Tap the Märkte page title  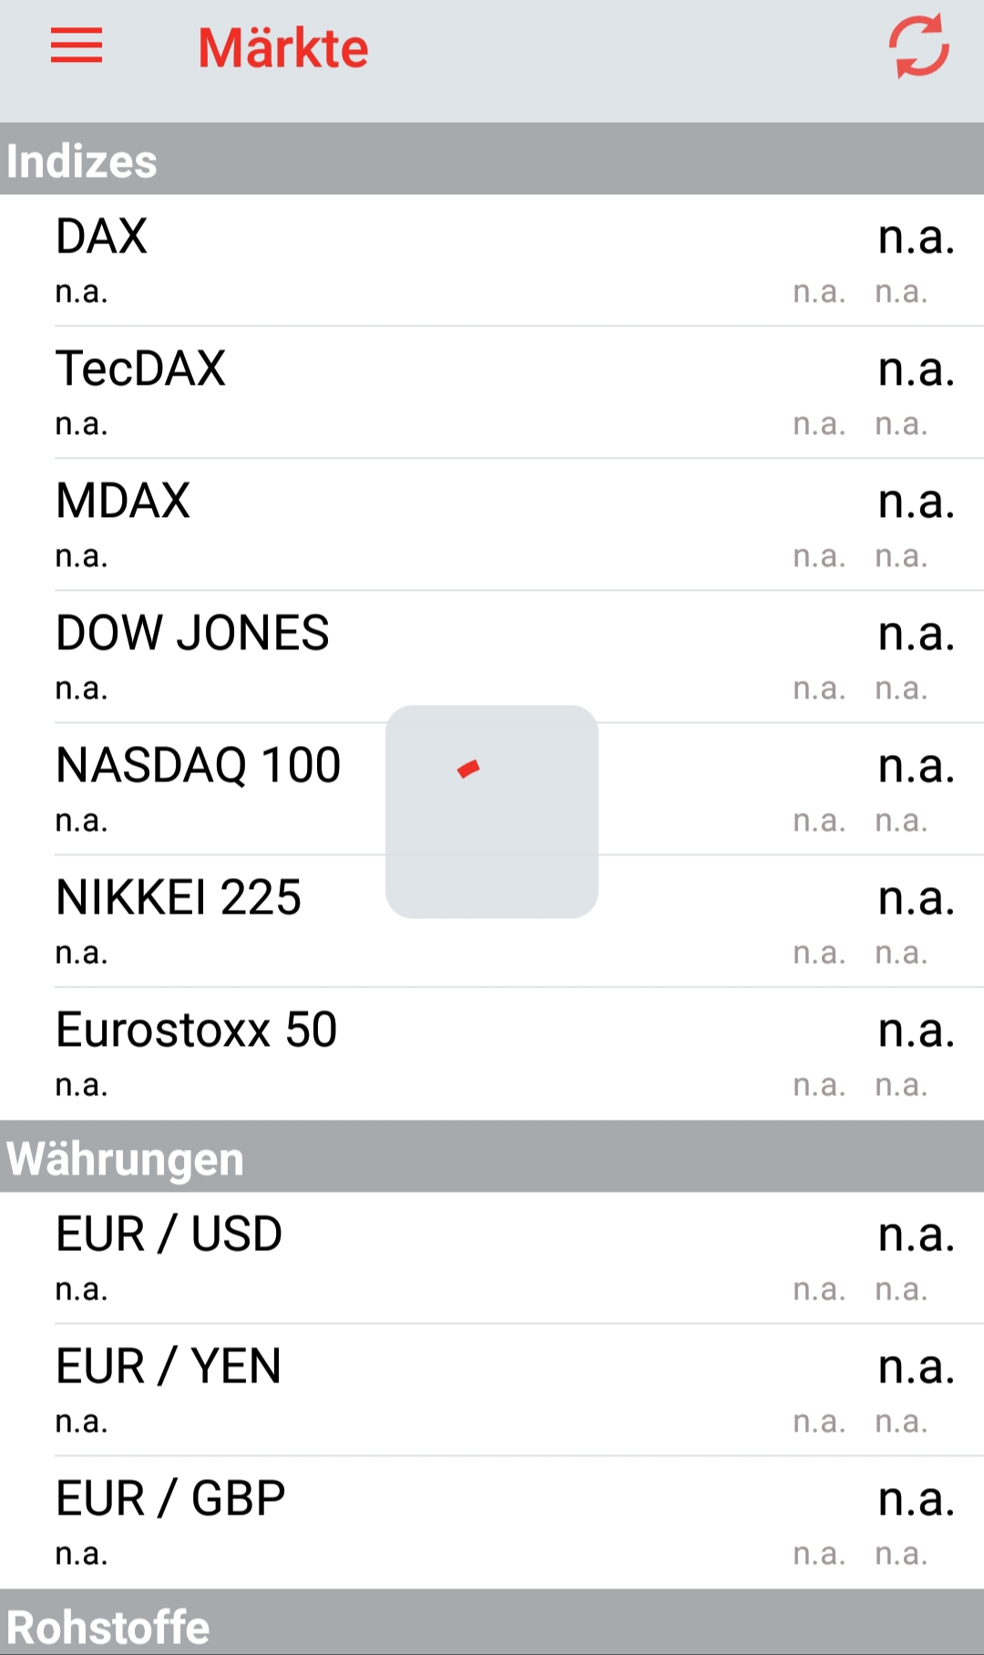pyautogui.click(x=283, y=47)
